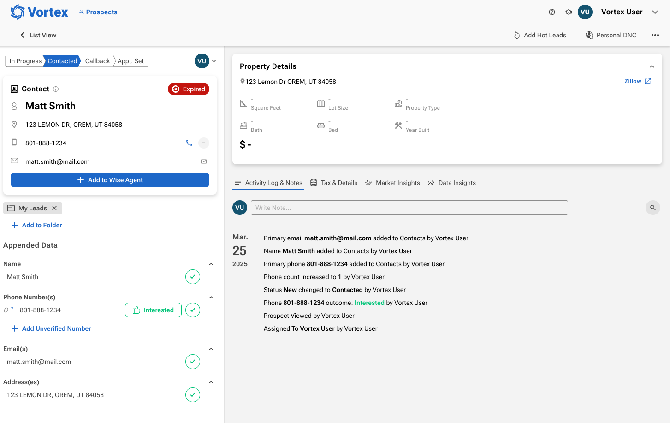Collapse the Address(es) section
The width and height of the screenshot is (670, 423).
tap(211, 382)
